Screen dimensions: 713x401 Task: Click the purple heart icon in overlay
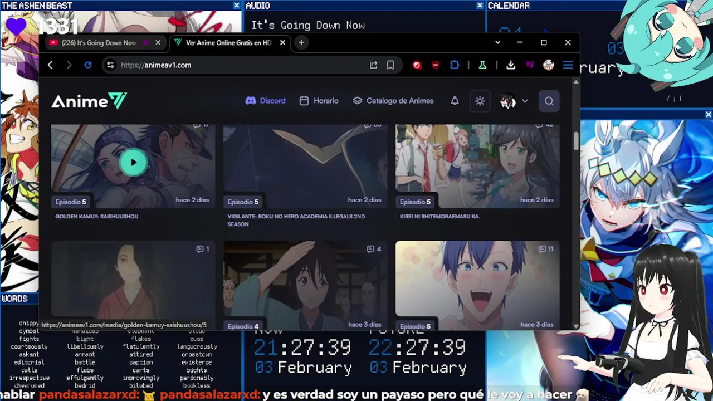[x=17, y=26]
